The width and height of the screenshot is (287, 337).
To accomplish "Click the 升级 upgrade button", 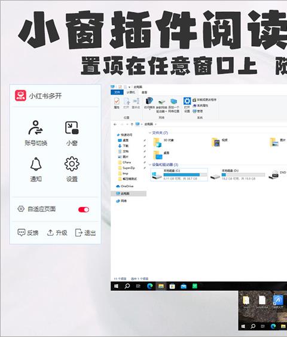I will [x=57, y=232].
